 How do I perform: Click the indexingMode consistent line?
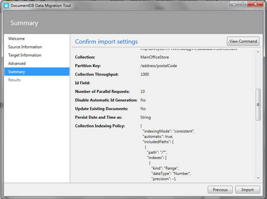(x=169, y=131)
